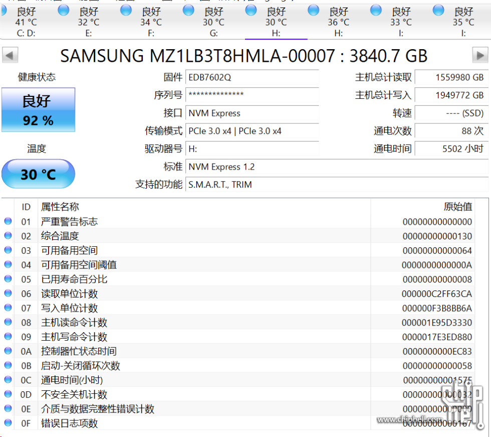Screen dimensions: 491x437
Task: Switch to the F: disk tab
Action: click(151, 21)
